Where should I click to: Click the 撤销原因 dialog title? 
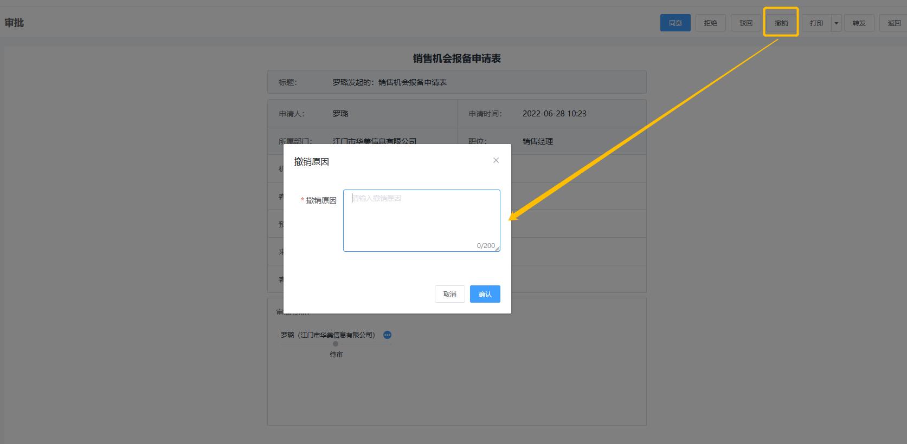pos(312,161)
